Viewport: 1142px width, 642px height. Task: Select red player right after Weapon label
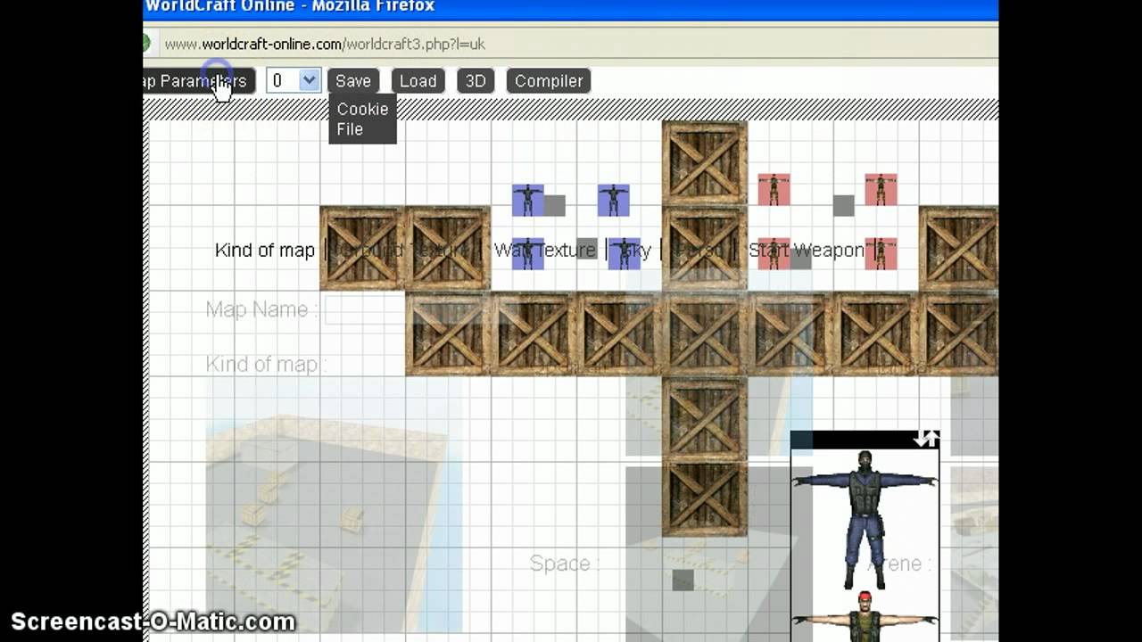point(881,253)
